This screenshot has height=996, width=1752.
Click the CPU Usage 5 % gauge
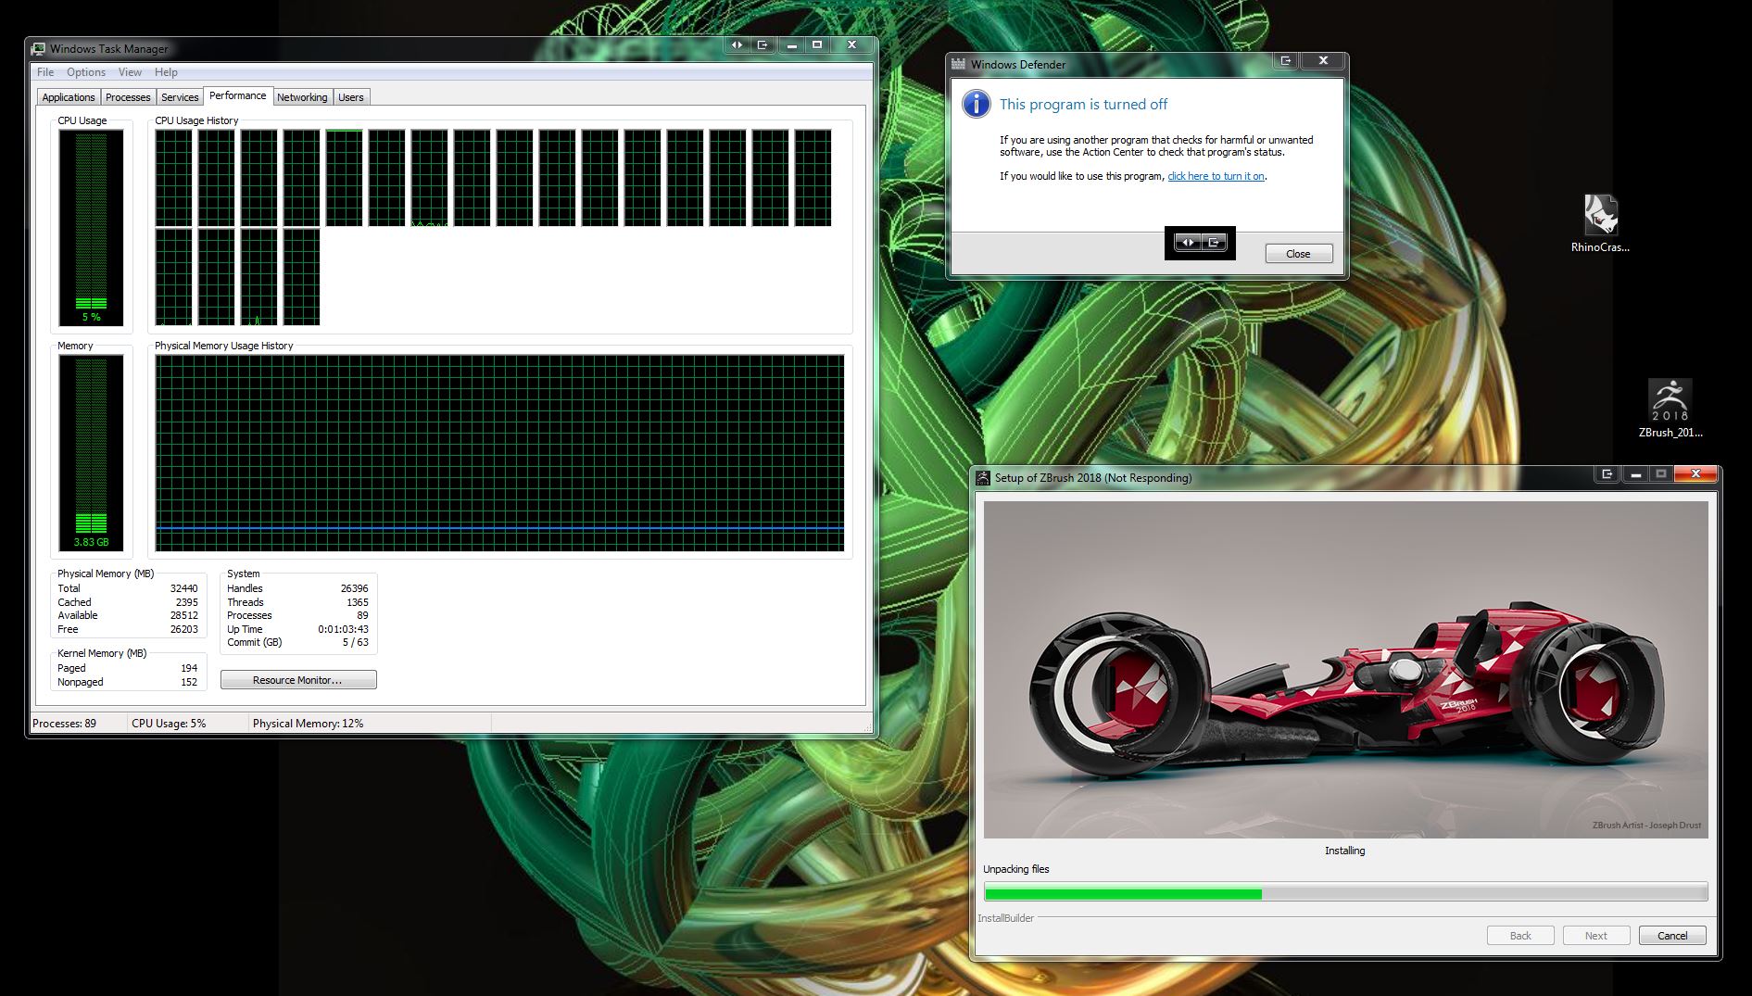91,228
